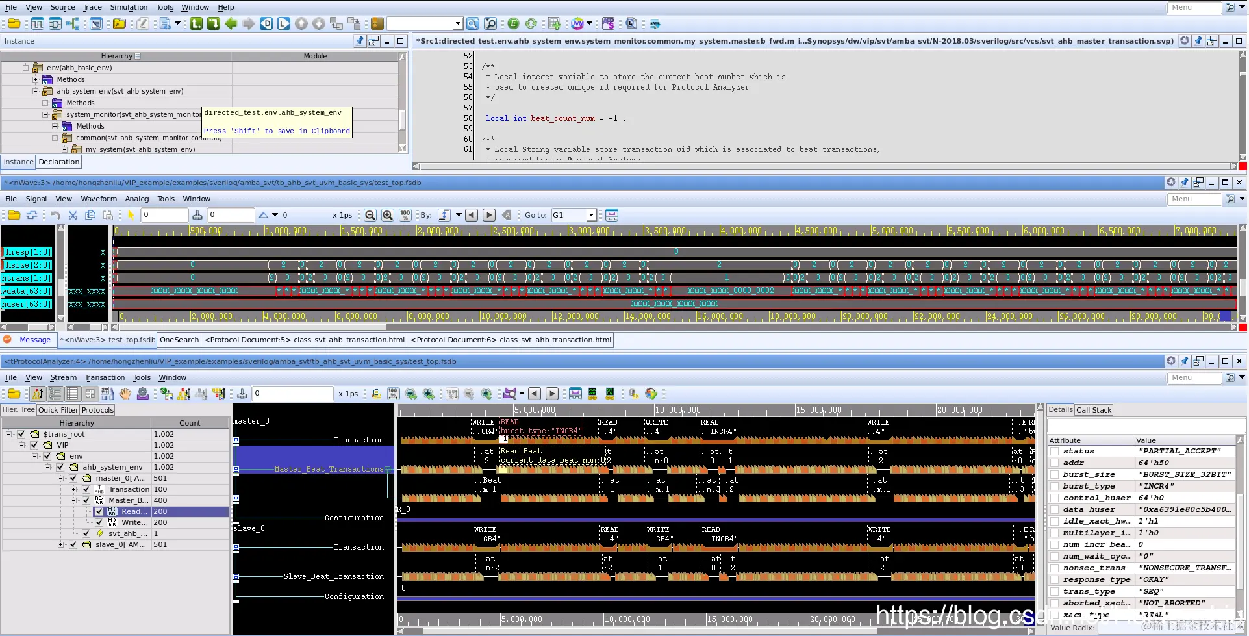Screen dimensions: 1249x636
Task: Open the Waveform menu in nWave
Action: (99, 199)
